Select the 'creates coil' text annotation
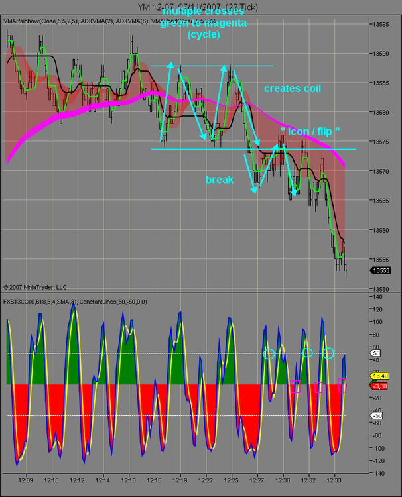The image size is (402, 497). [293, 88]
